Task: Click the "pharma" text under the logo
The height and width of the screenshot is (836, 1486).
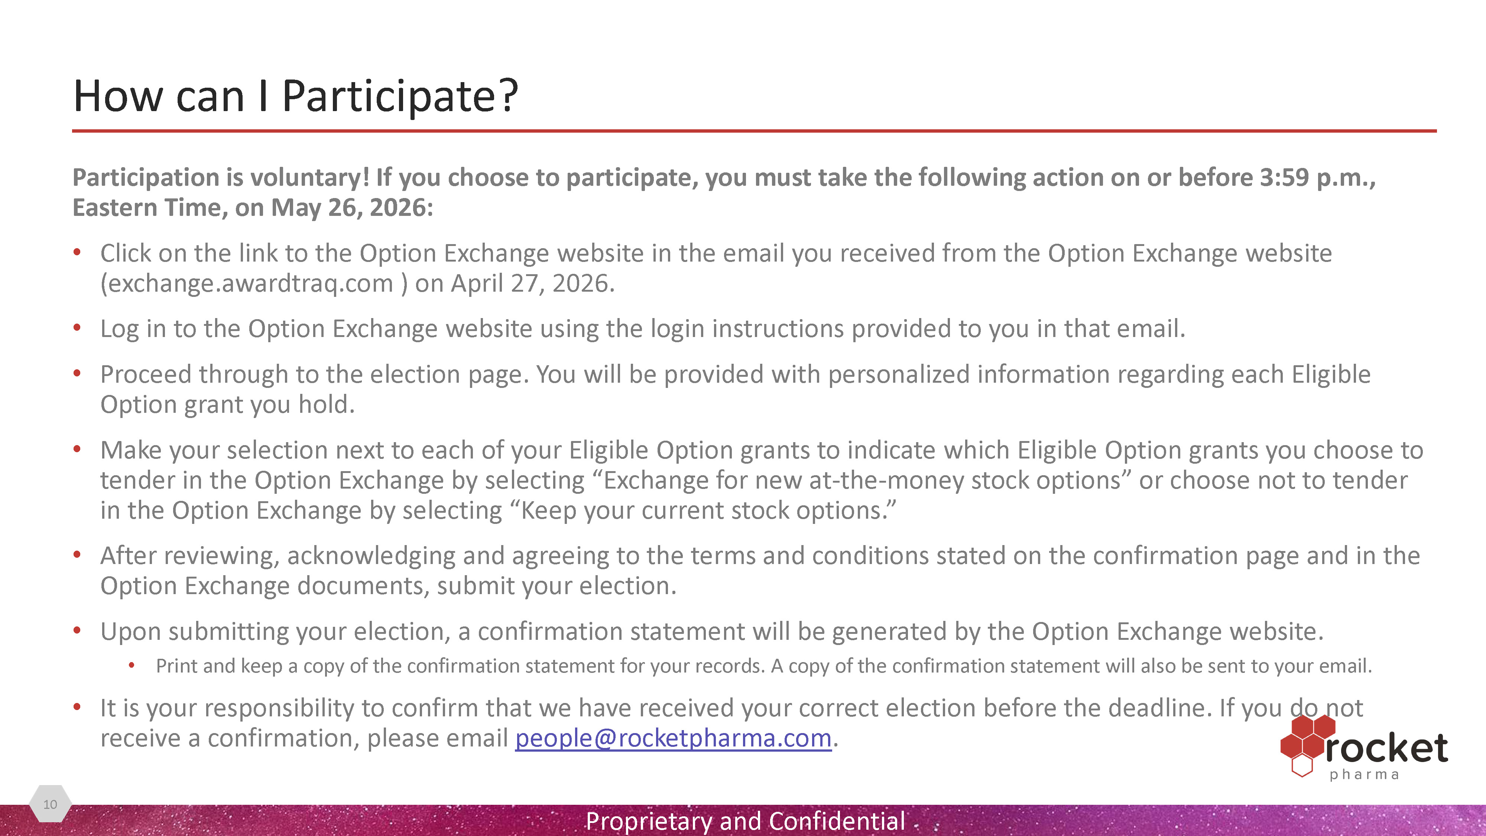Action: coord(1364,774)
